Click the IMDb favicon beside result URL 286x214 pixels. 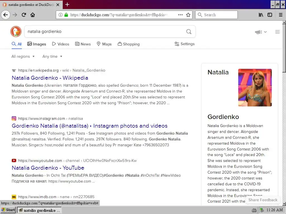tap(14, 197)
